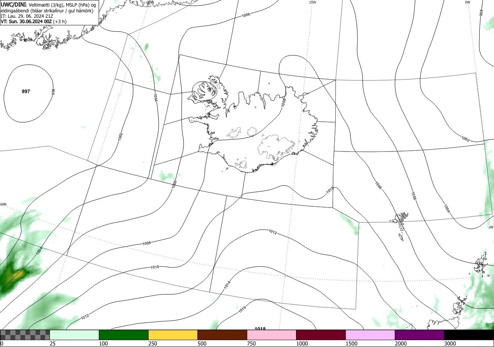The image size is (494, 347).
Task: Select the brown 500–750 legend swatch
Action: 222,335
